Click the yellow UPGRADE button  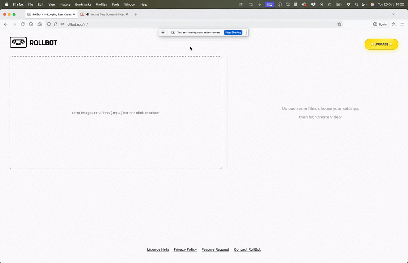(381, 44)
